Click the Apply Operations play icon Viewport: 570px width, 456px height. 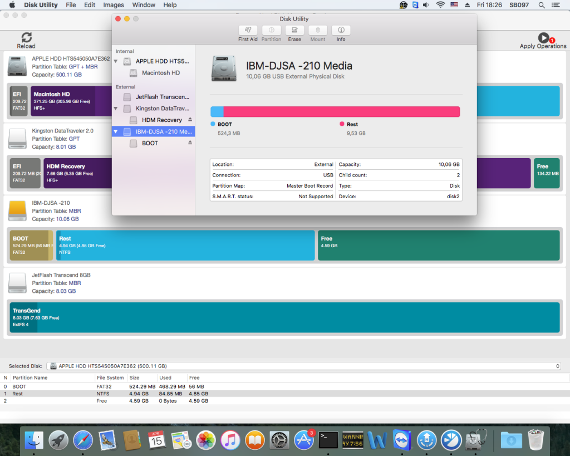point(543,37)
